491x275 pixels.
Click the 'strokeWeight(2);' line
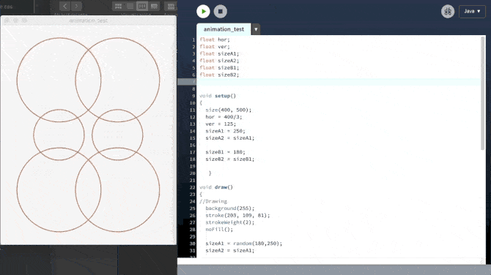click(x=230, y=222)
